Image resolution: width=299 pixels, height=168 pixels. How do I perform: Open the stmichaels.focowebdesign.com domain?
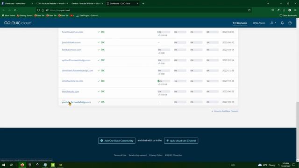(78, 70)
